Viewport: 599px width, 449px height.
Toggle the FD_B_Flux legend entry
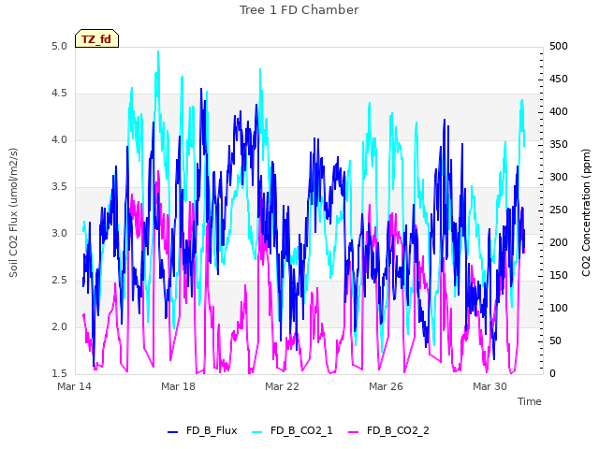pos(202,430)
